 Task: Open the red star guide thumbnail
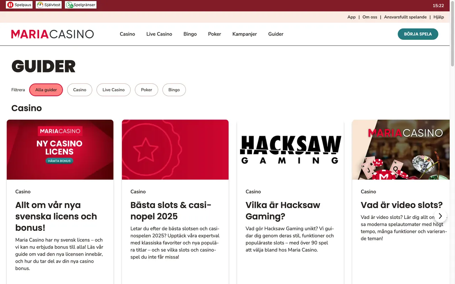[x=175, y=149]
